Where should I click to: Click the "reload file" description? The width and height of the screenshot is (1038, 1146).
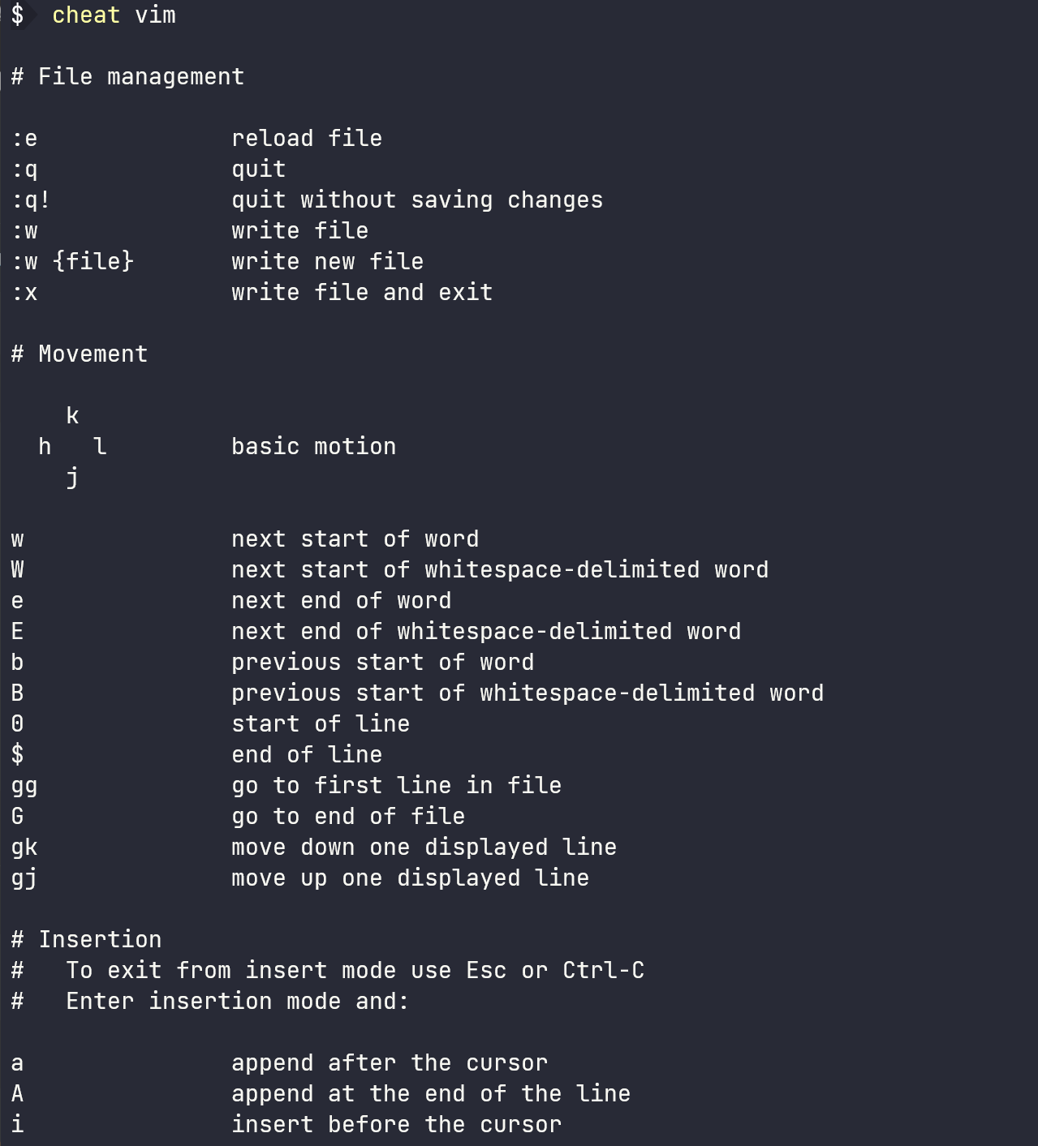point(306,139)
